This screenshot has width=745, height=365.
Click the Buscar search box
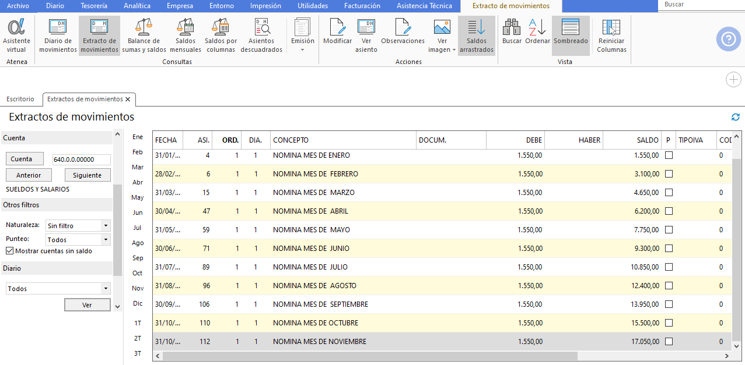702,4
